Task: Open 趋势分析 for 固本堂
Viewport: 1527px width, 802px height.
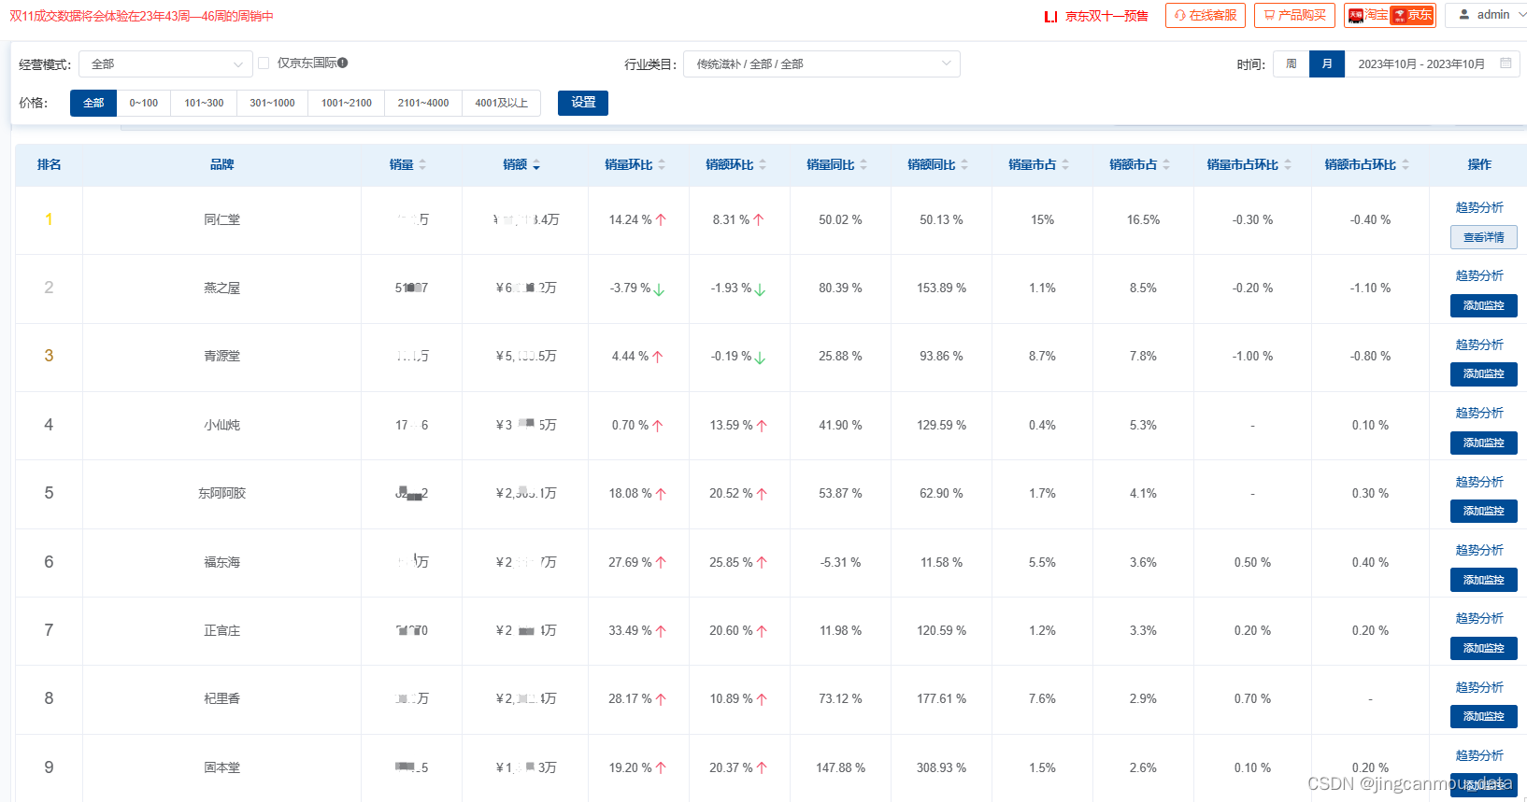Action: click(x=1479, y=755)
